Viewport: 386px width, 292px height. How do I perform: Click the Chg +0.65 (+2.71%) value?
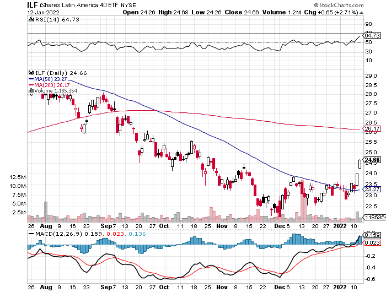pyautogui.click(x=331, y=12)
